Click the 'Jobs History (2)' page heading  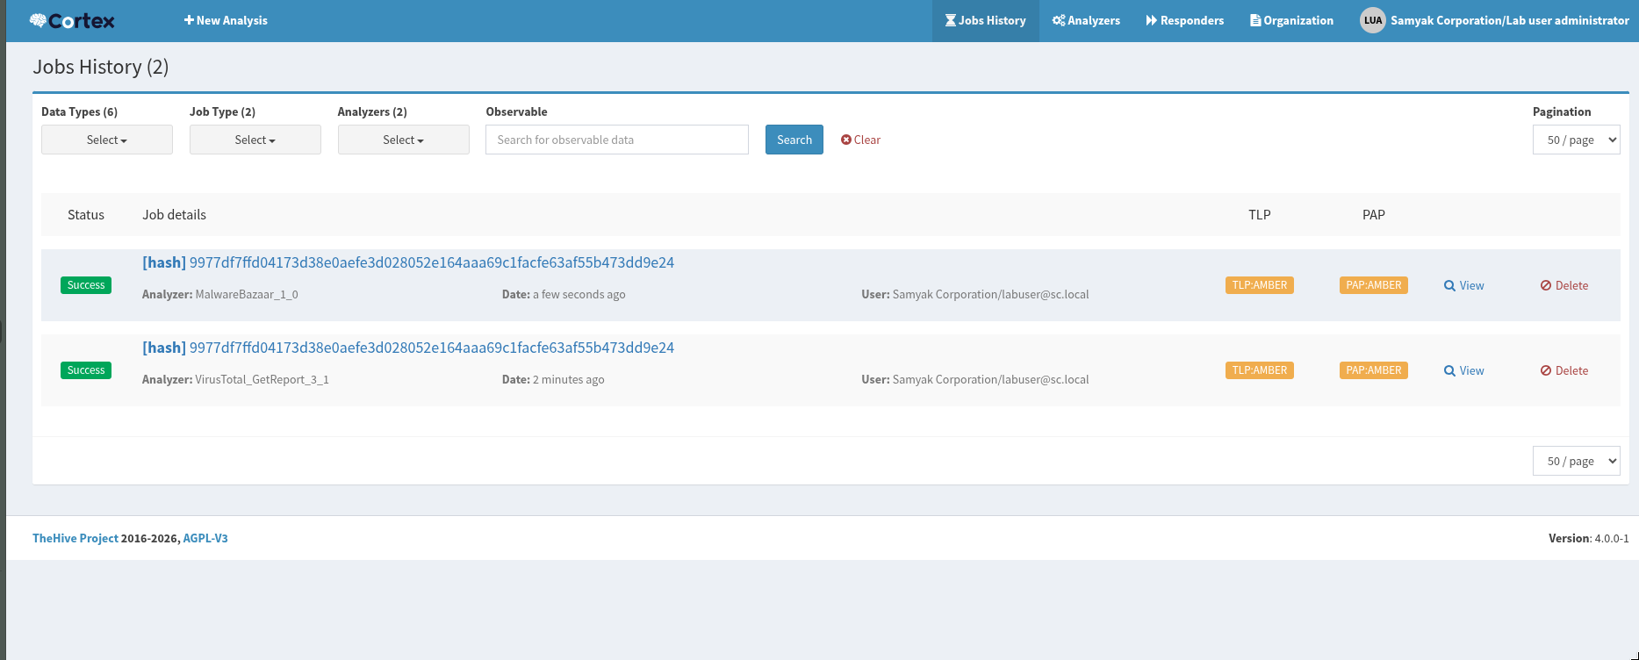[101, 67]
